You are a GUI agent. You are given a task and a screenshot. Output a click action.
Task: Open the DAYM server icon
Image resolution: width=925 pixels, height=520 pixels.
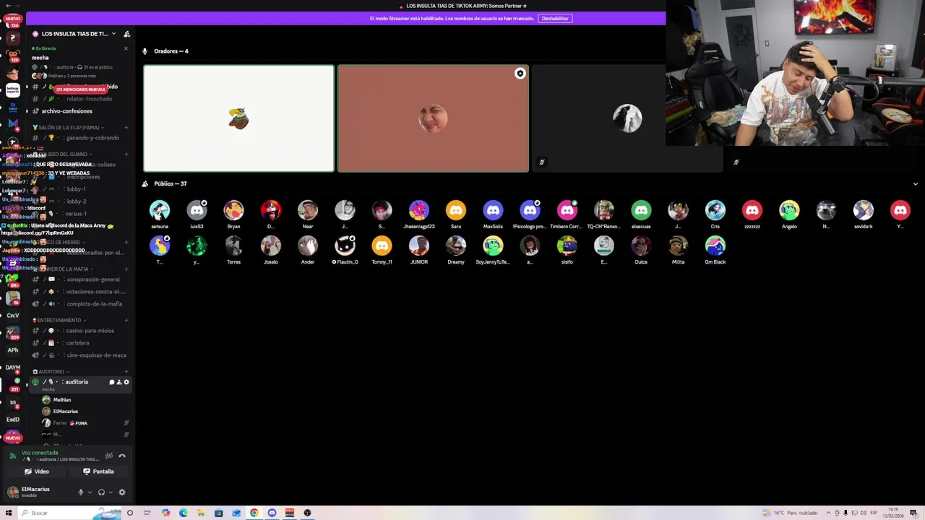tap(13, 368)
